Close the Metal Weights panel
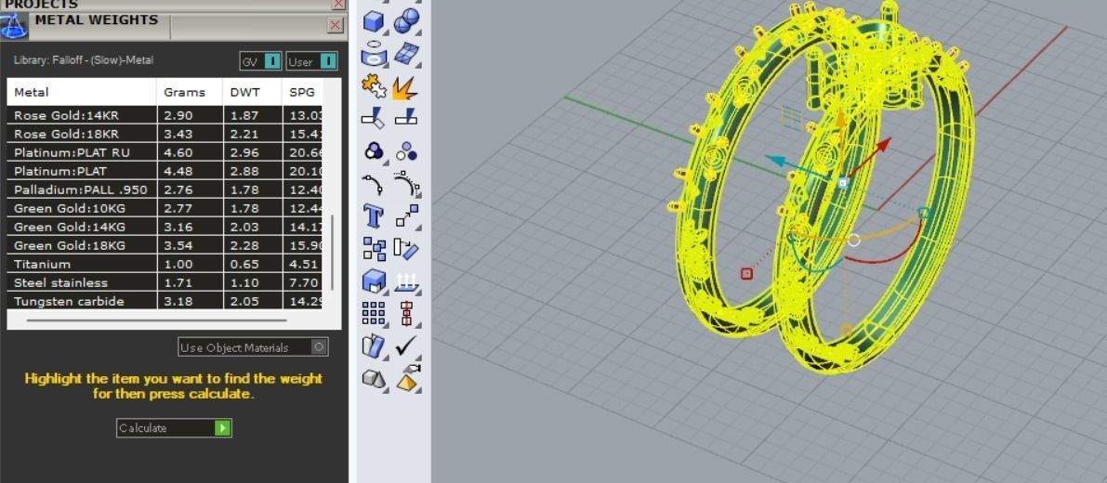This screenshot has width=1107, height=483. (336, 25)
